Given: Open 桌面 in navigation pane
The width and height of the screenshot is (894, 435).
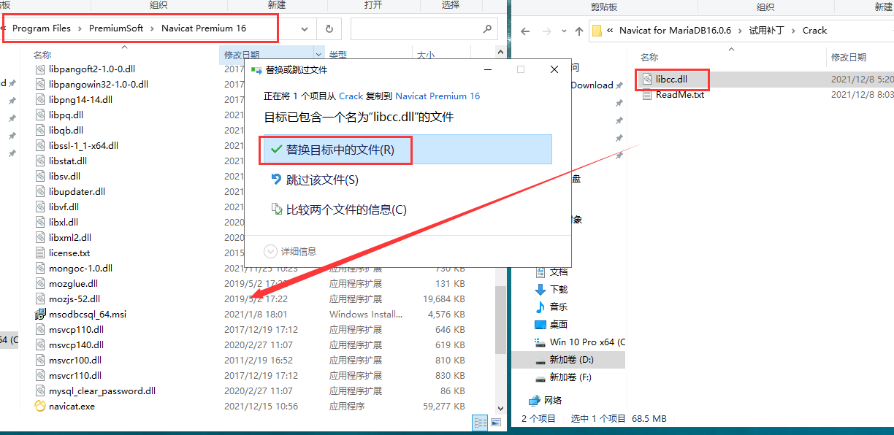Looking at the screenshot, I should [x=558, y=324].
